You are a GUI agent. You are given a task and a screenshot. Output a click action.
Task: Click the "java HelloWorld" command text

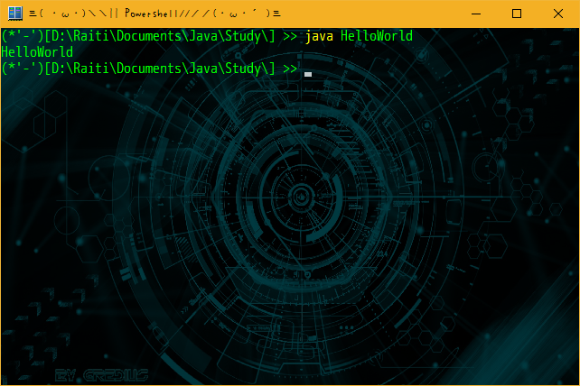click(x=359, y=37)
